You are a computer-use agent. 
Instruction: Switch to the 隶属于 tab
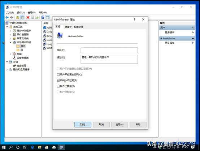pyautogui.click(x=68, y=27)
